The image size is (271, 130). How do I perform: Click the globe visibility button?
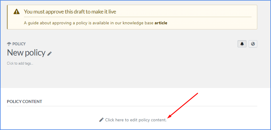(253, 44)
